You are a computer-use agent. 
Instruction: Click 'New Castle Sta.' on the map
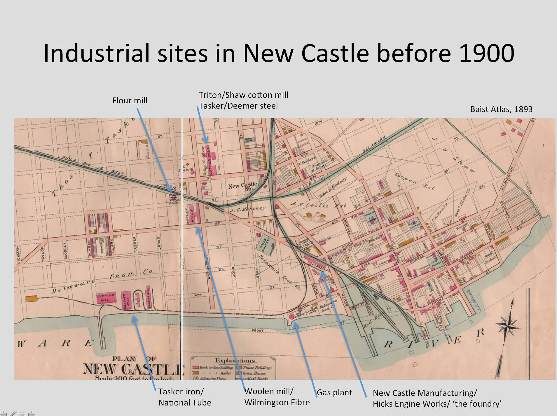(243, 187)
